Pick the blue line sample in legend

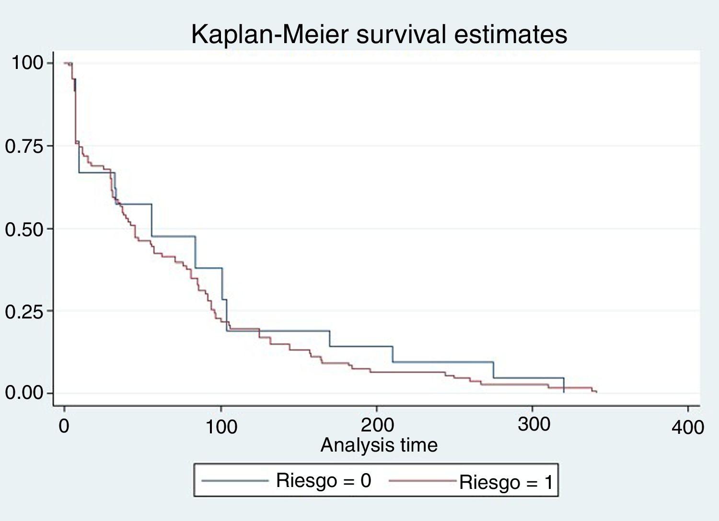[235, 480]
